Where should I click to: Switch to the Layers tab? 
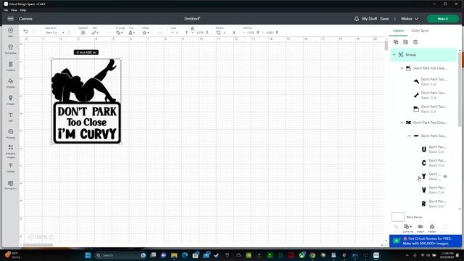pyautogui.click(x=398, y=30)
